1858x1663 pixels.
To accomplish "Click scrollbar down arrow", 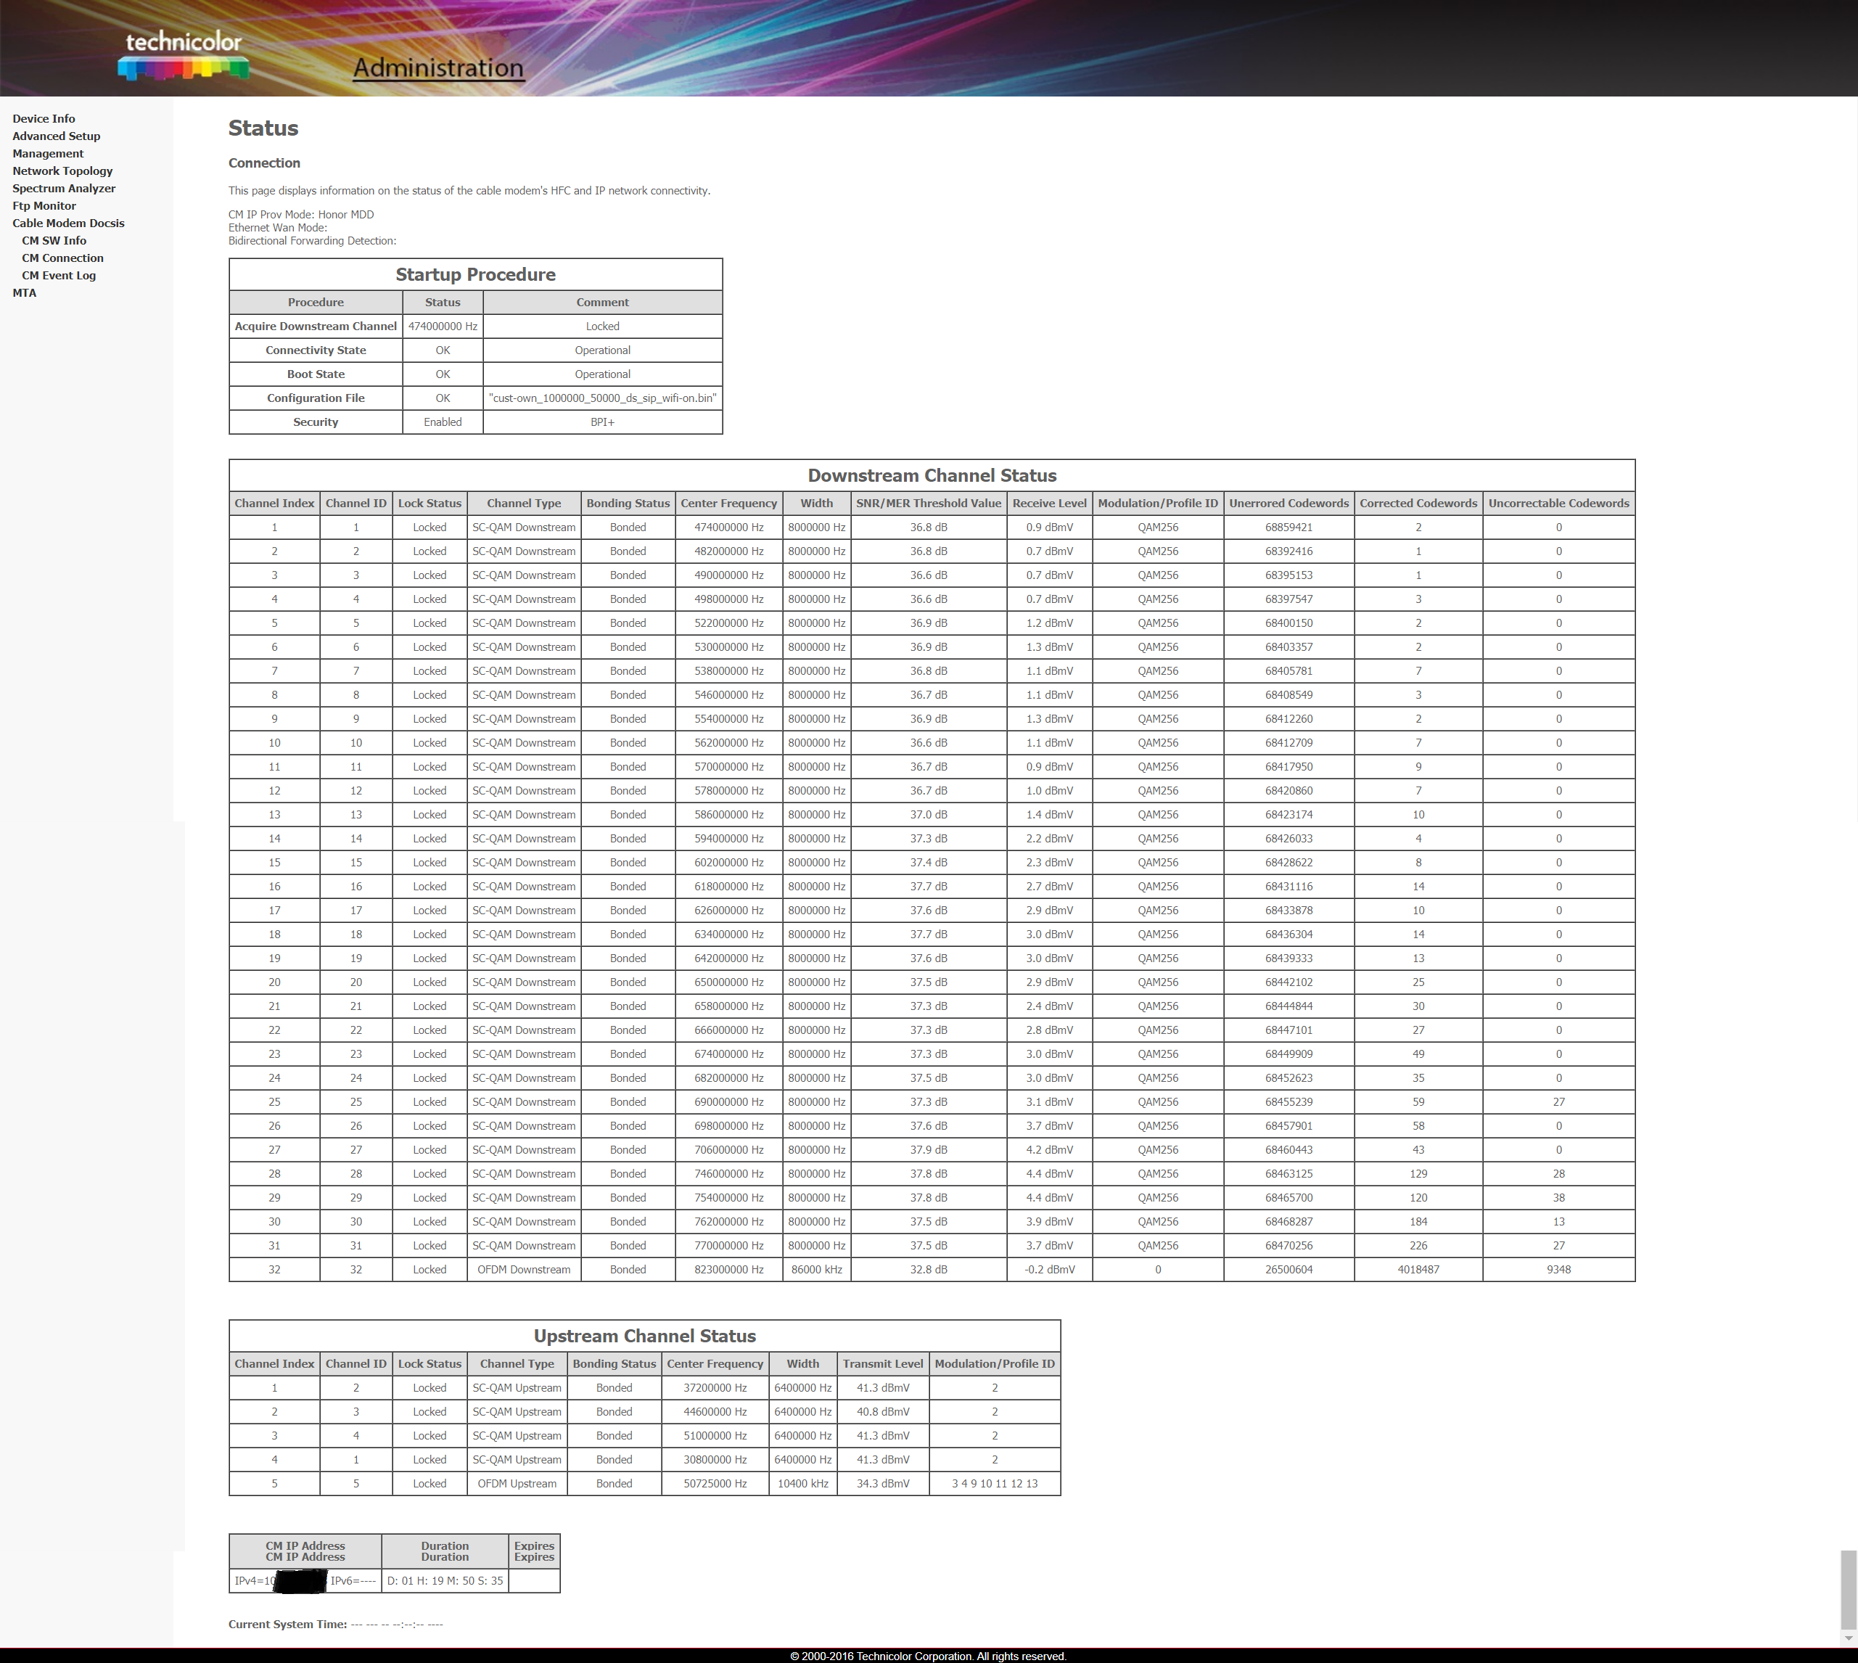I will pos(1848,1639).
